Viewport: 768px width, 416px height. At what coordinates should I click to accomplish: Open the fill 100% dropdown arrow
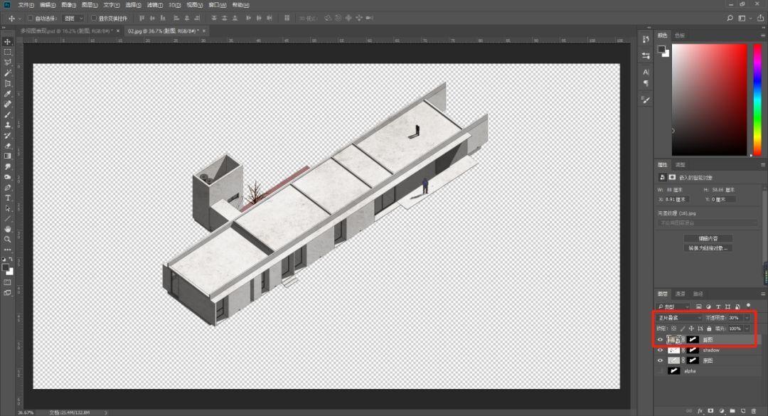(x=747, y=329)
